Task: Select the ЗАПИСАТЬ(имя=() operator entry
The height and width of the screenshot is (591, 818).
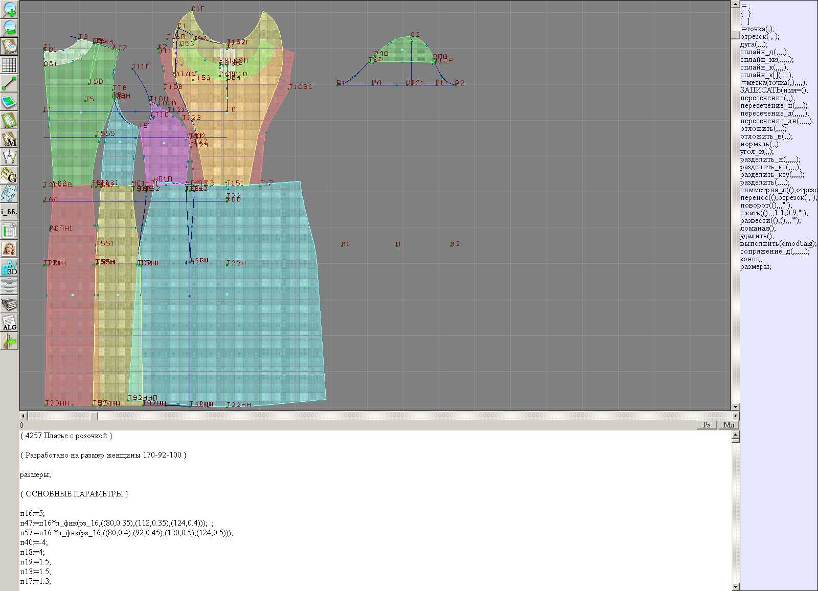Action: (774, 90)
